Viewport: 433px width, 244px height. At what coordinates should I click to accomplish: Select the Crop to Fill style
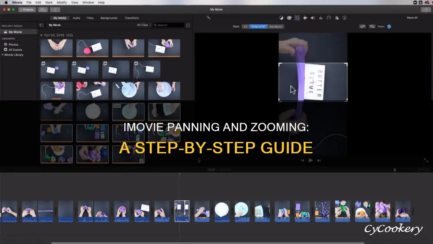point(258,27)
